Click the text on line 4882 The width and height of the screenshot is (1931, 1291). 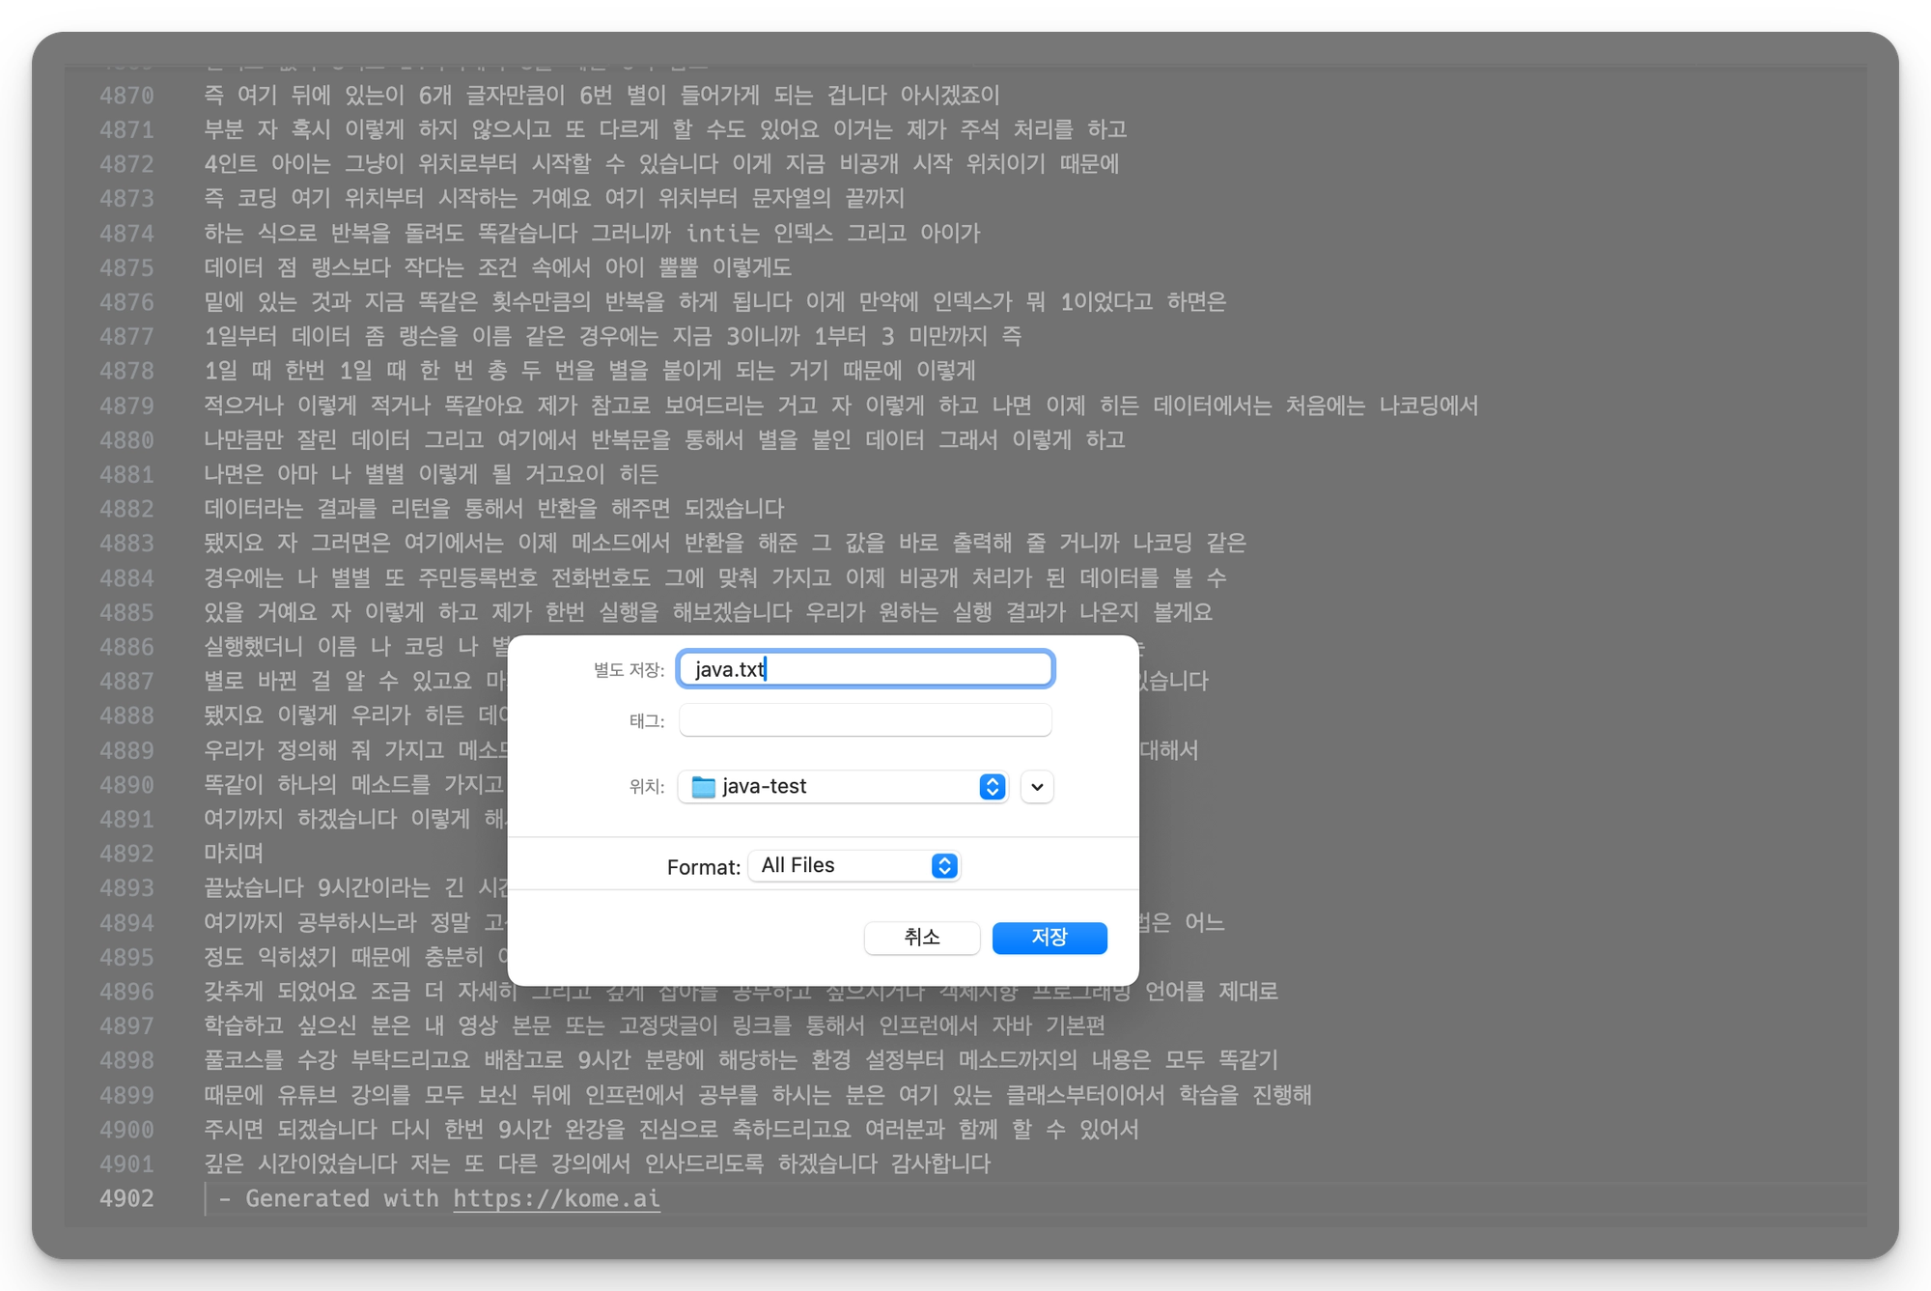[493, 509]
